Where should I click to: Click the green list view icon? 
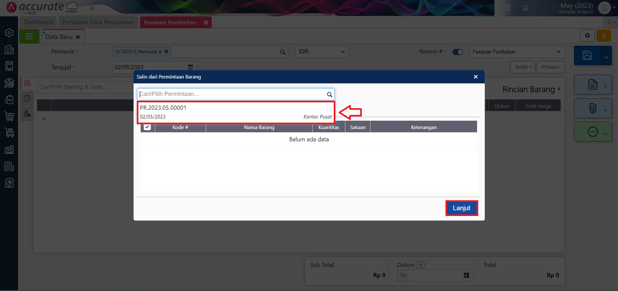pos(29,37)
